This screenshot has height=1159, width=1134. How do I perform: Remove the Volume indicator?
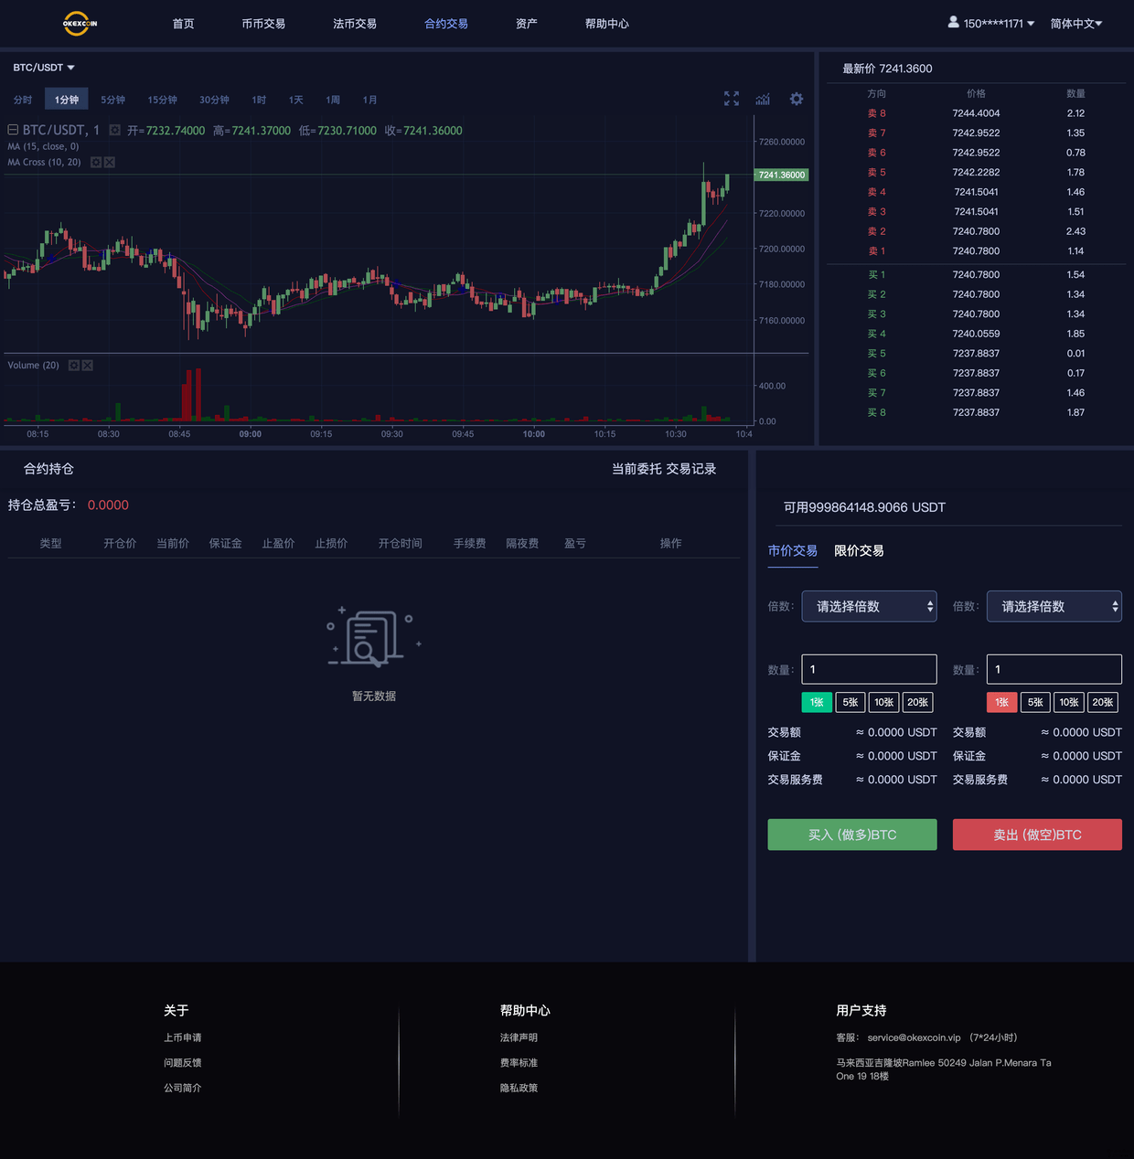88,365
